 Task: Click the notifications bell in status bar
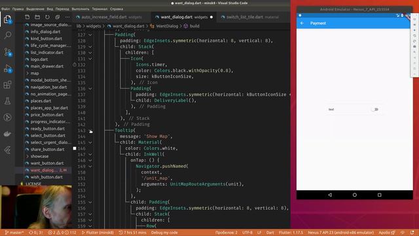(412, 233)
